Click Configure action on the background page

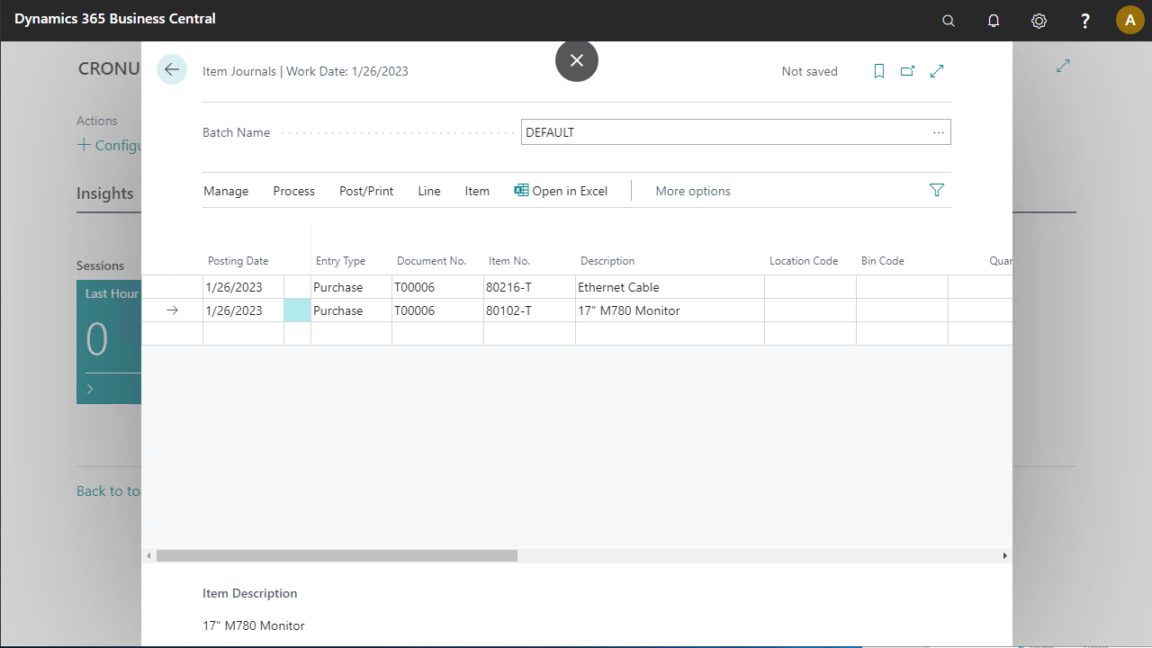coord(109,145)
